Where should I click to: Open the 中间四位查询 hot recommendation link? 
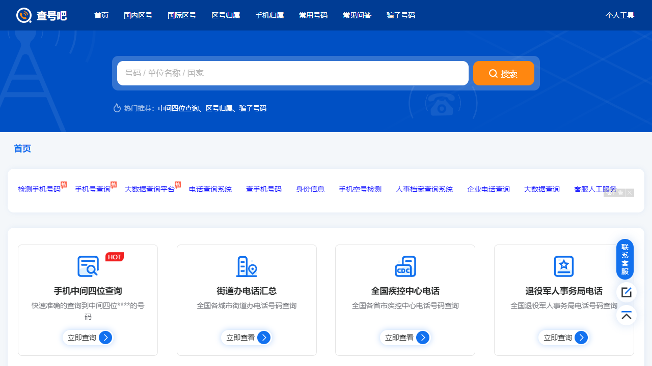(178, 108)
